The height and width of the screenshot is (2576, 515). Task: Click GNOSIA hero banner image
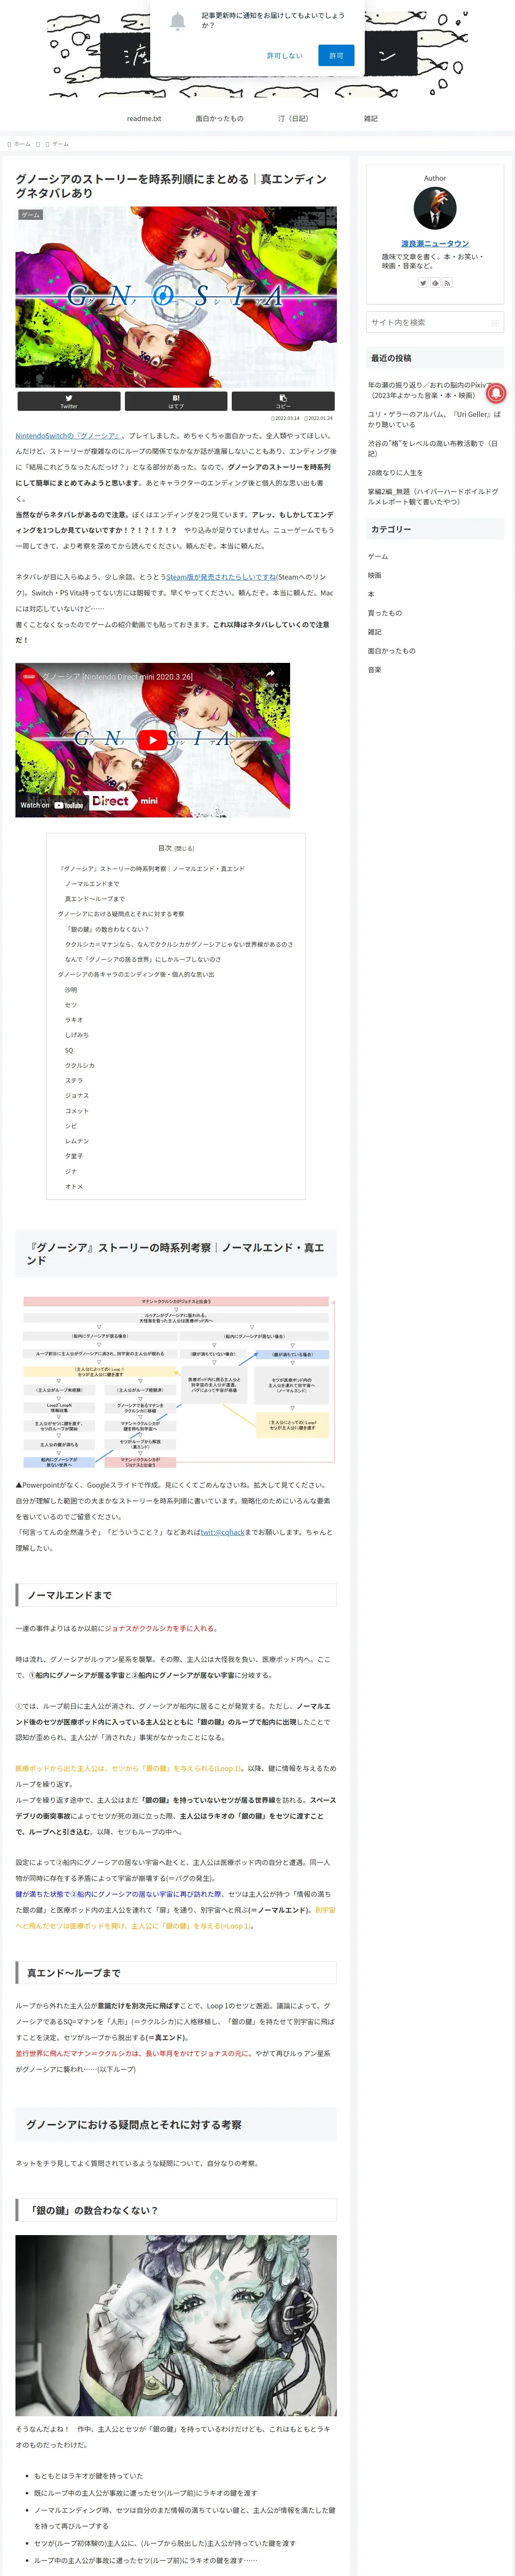[x=176, y=297]
